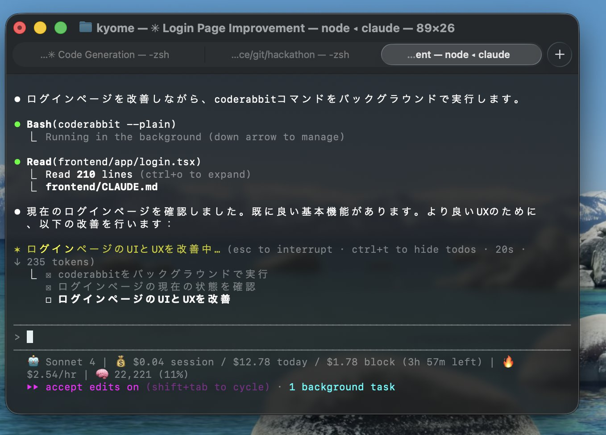Click the yellow spinner asterisk next to the task status
The image size is (606, 435).
17,249
